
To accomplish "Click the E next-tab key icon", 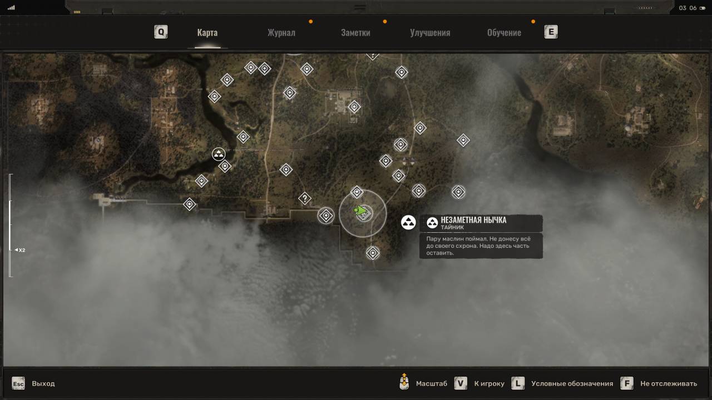I will coord(551,32).
